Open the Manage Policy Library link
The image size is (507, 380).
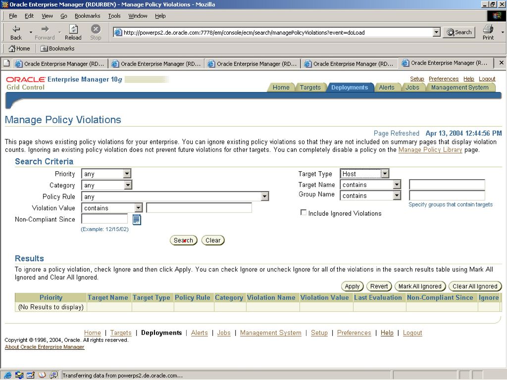[x=430, y=150]
